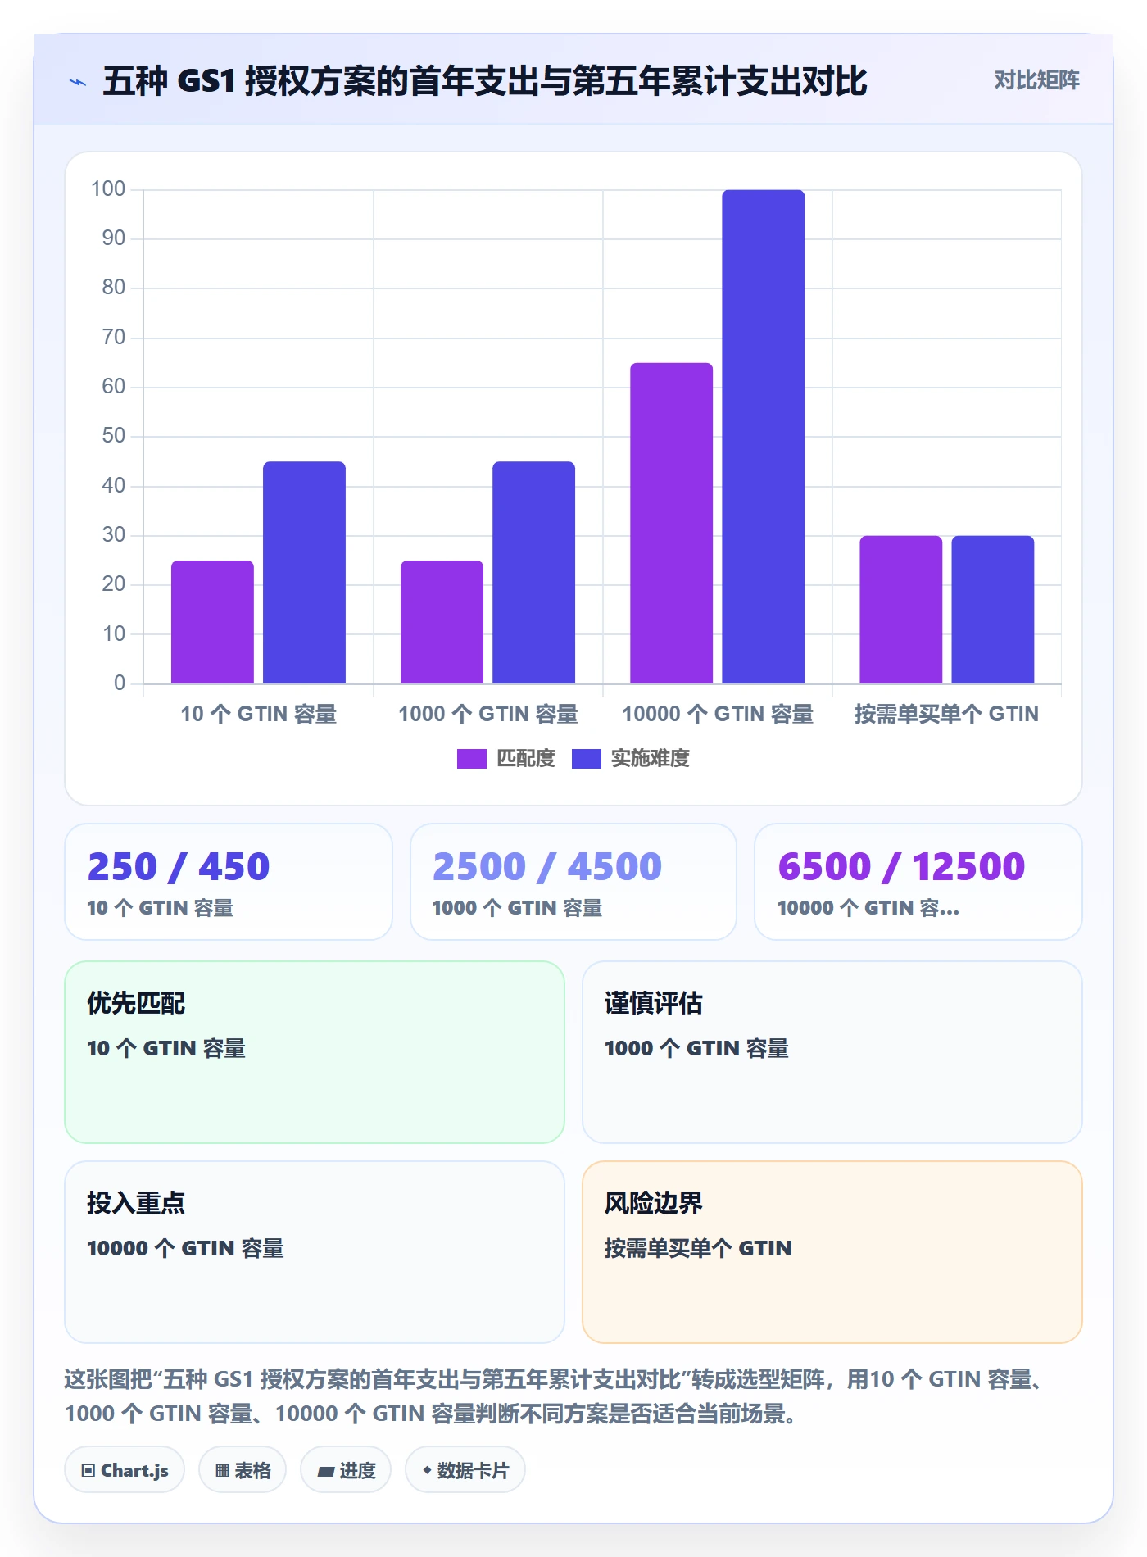Select the purple 匹配度 bar for 按需单买单个 GTIN
Viewport: 1147px width, 1557px height.
coord(900,610)
